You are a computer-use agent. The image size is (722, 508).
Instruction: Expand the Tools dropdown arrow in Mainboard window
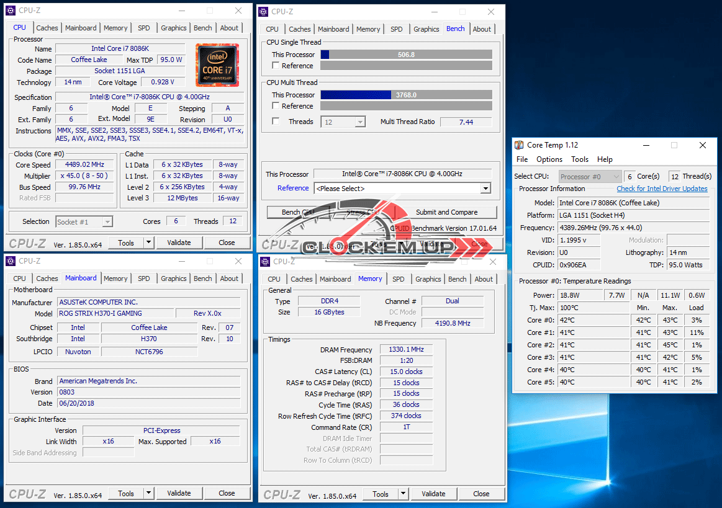pyautogui.click(x=148, y=493)
